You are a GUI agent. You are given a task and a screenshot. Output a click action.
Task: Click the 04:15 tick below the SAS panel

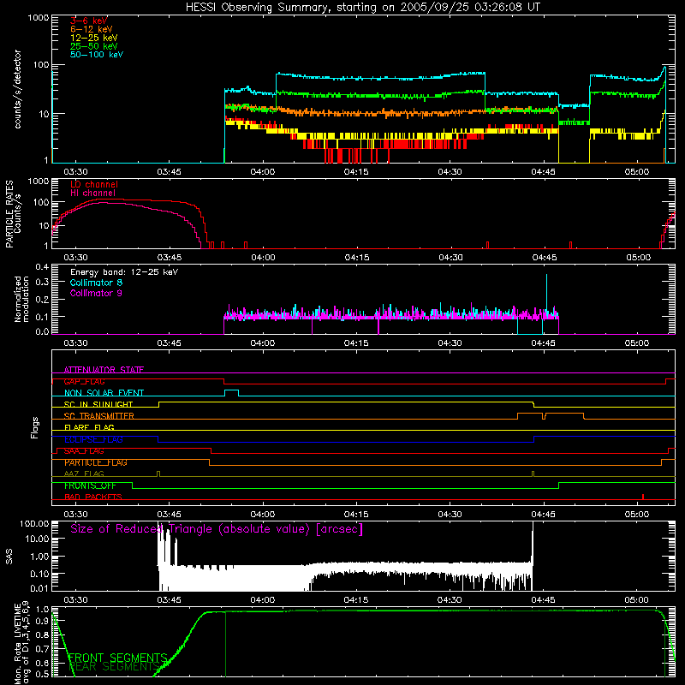(356, 600)
